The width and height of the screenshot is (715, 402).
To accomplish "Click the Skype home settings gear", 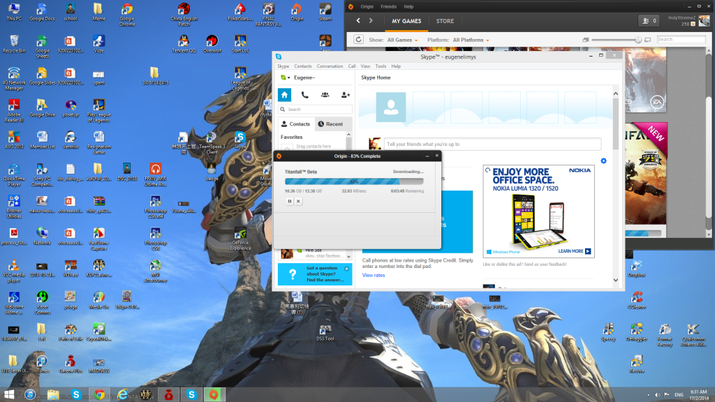I will (603, 161).
